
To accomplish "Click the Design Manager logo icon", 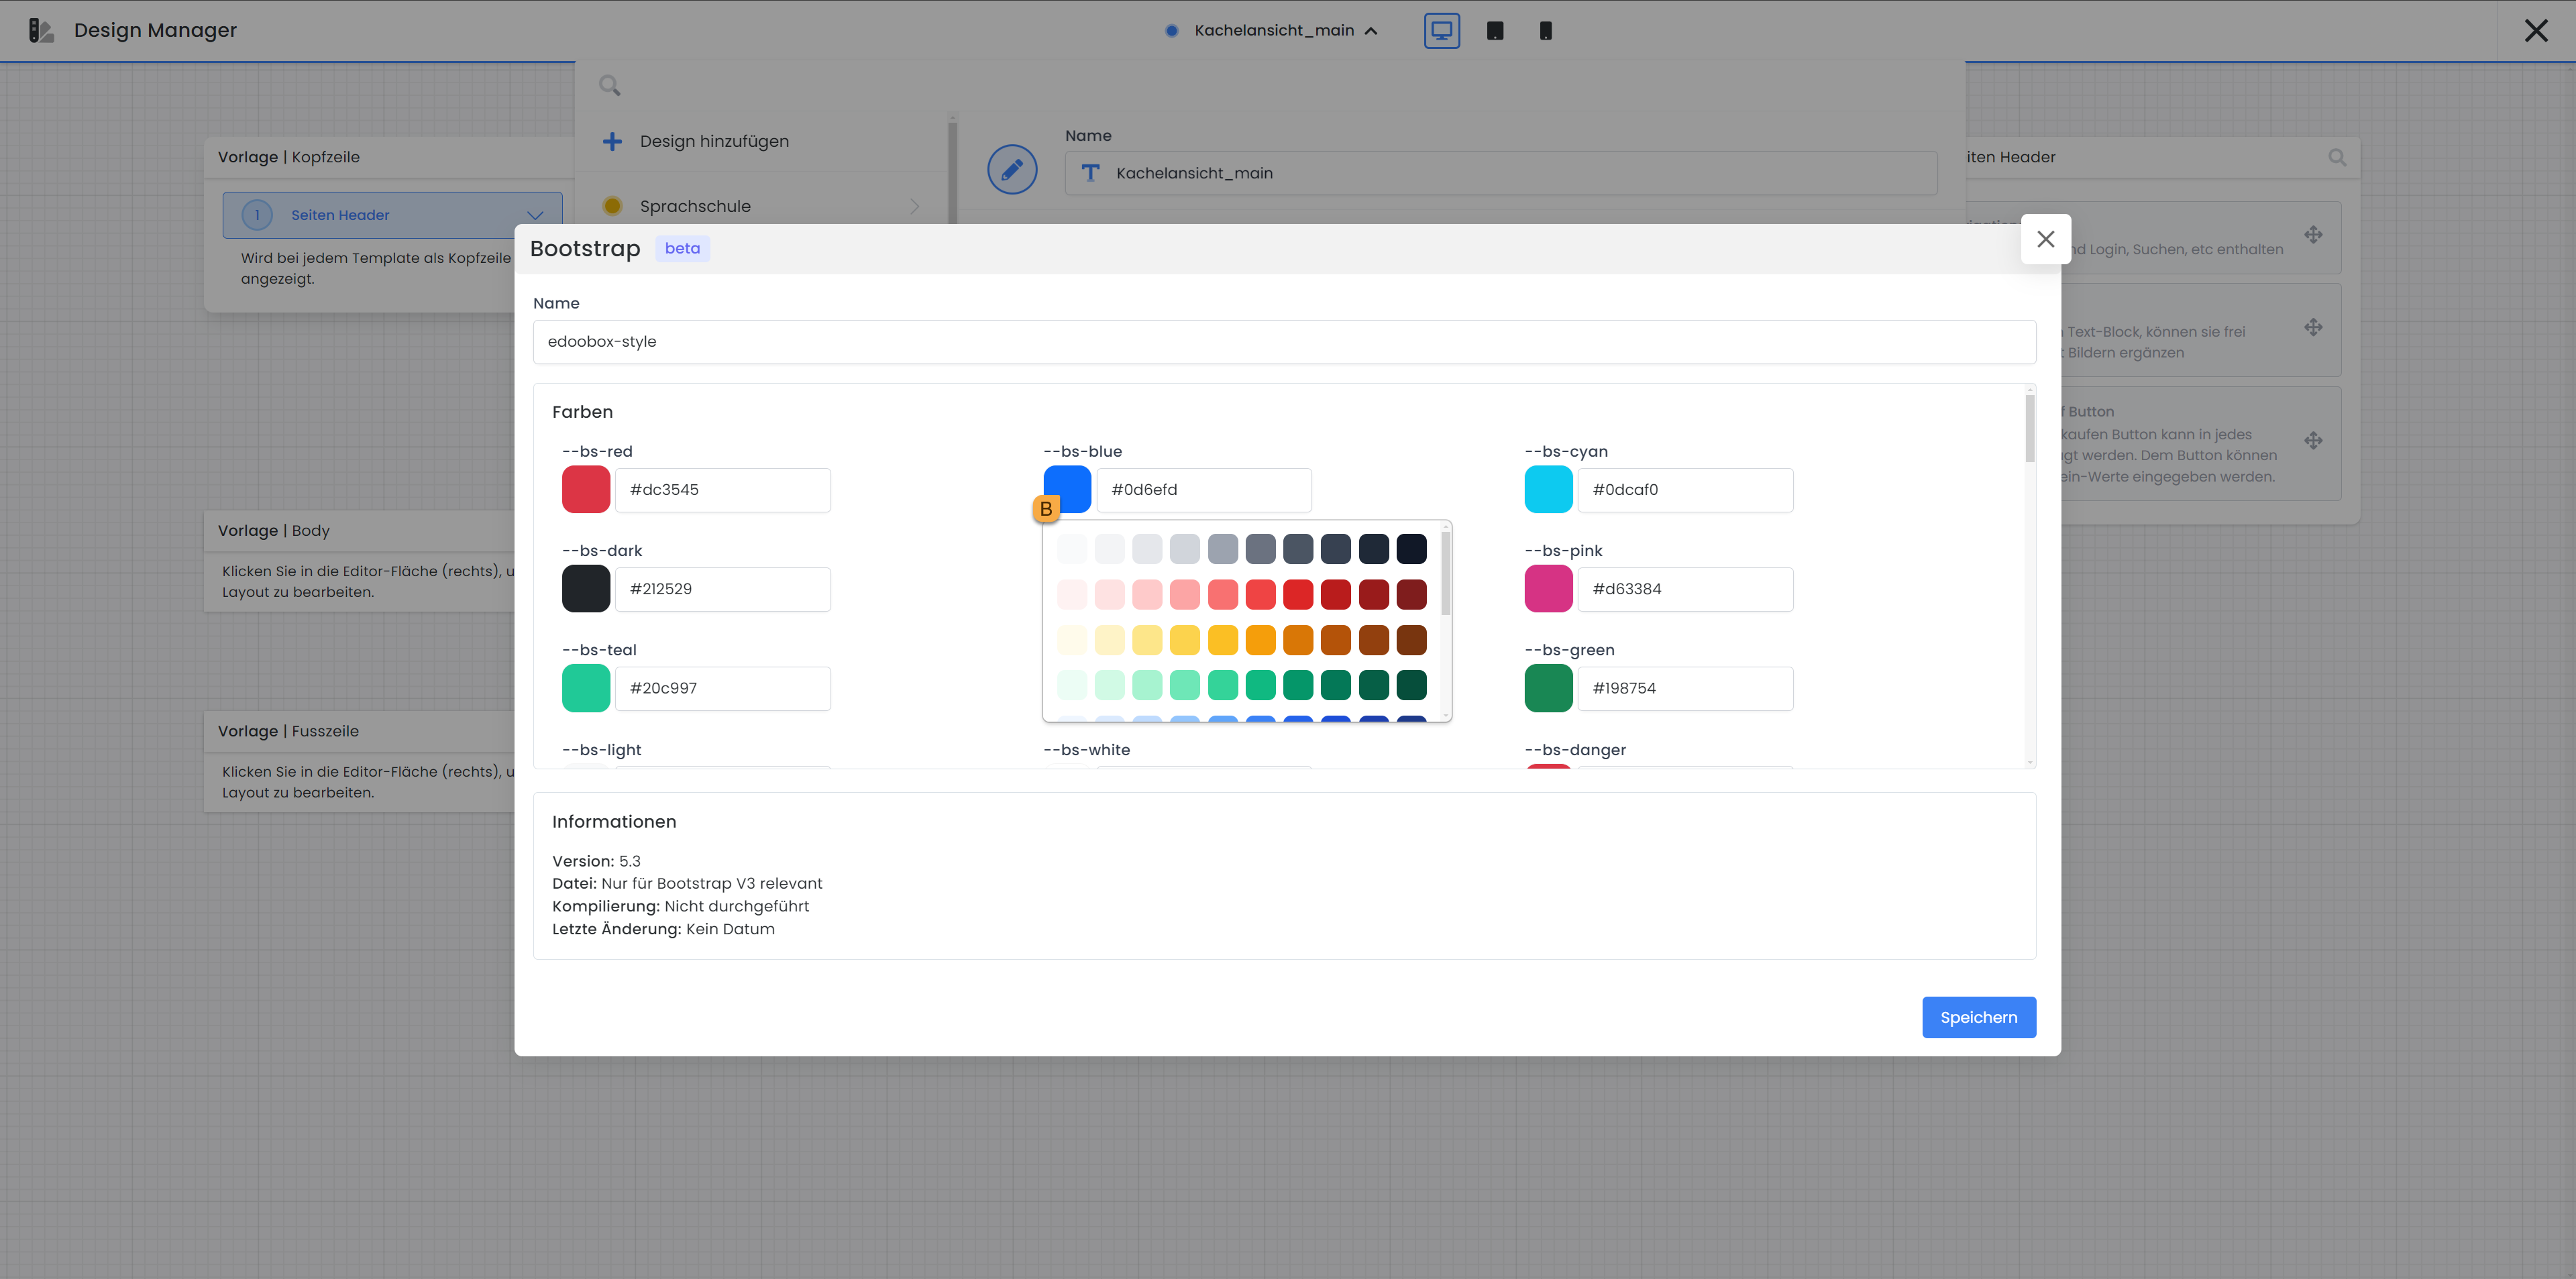I will click(x=40, y=31).
